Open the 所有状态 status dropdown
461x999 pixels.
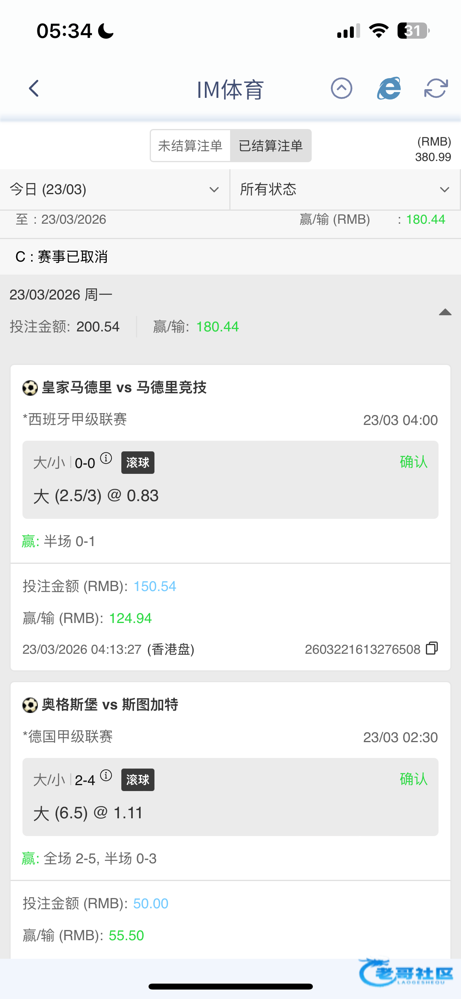[345, 190]
